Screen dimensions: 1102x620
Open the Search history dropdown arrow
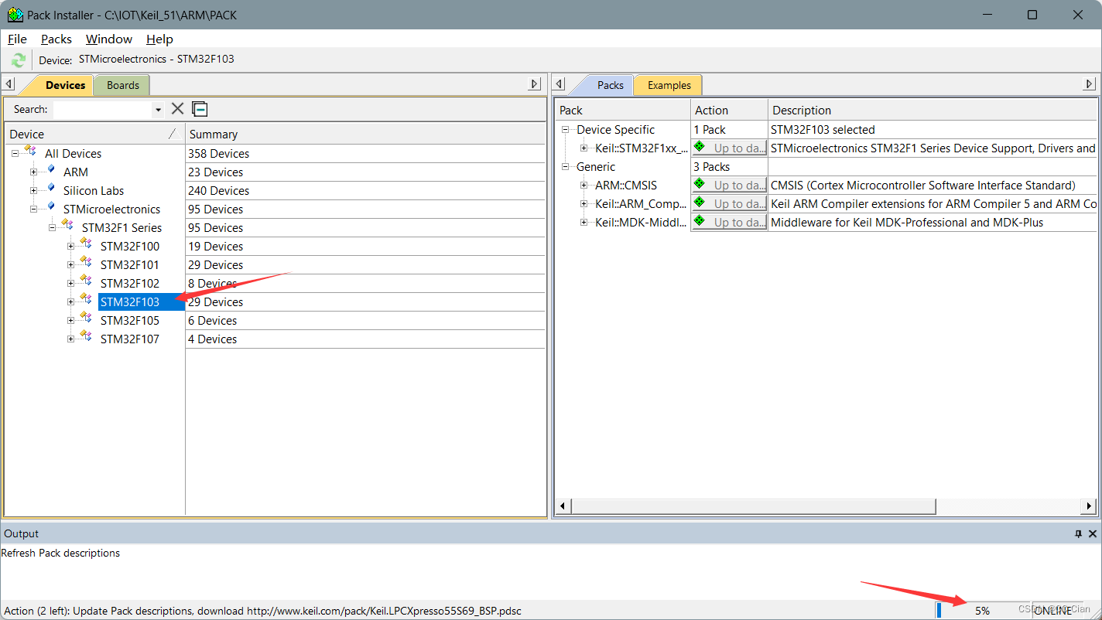point(159,110)
